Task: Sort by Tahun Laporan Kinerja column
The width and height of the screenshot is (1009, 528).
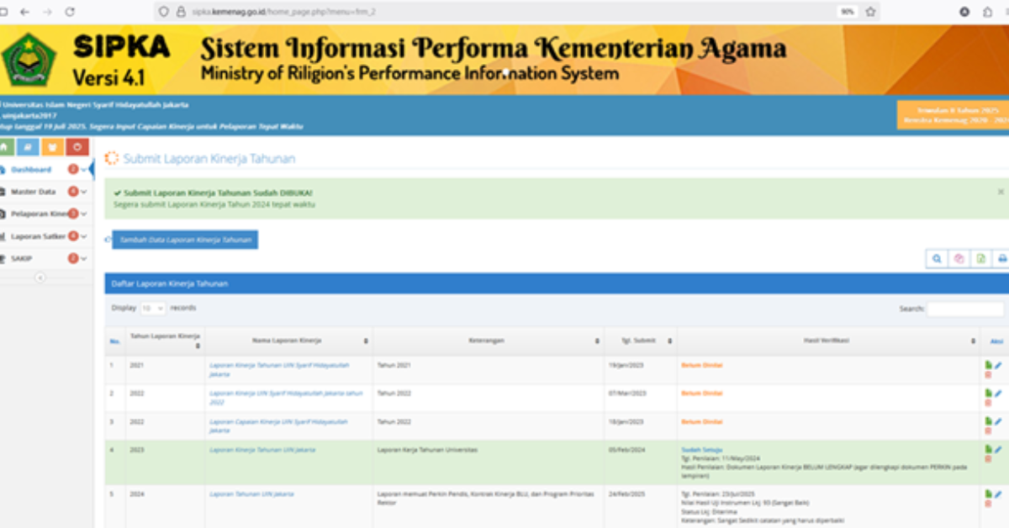Action: pos(165,341)
